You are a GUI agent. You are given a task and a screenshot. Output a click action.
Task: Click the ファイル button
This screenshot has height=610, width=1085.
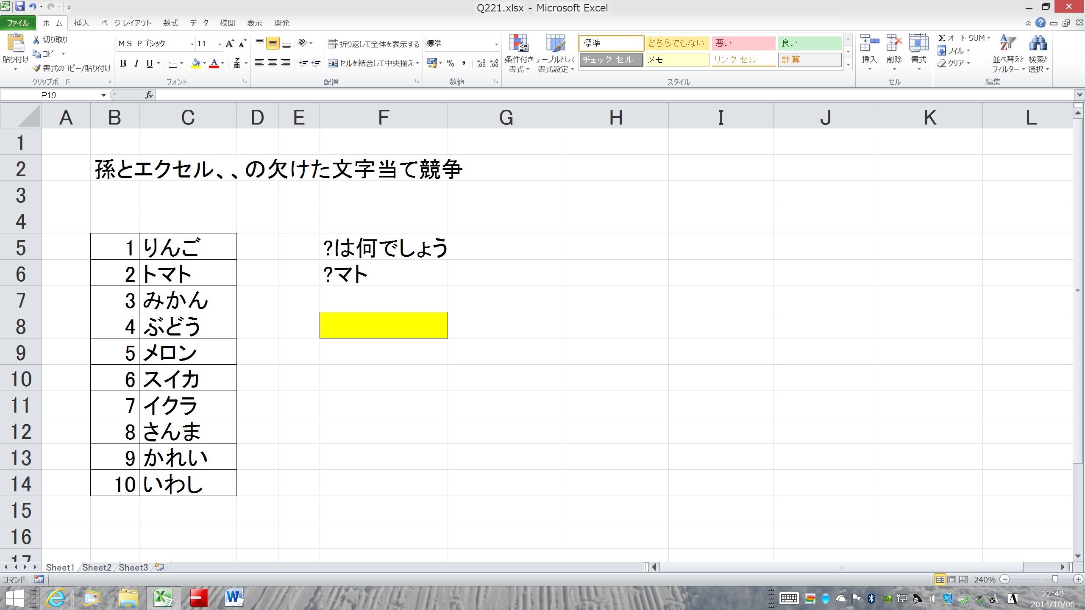point(18,23)
